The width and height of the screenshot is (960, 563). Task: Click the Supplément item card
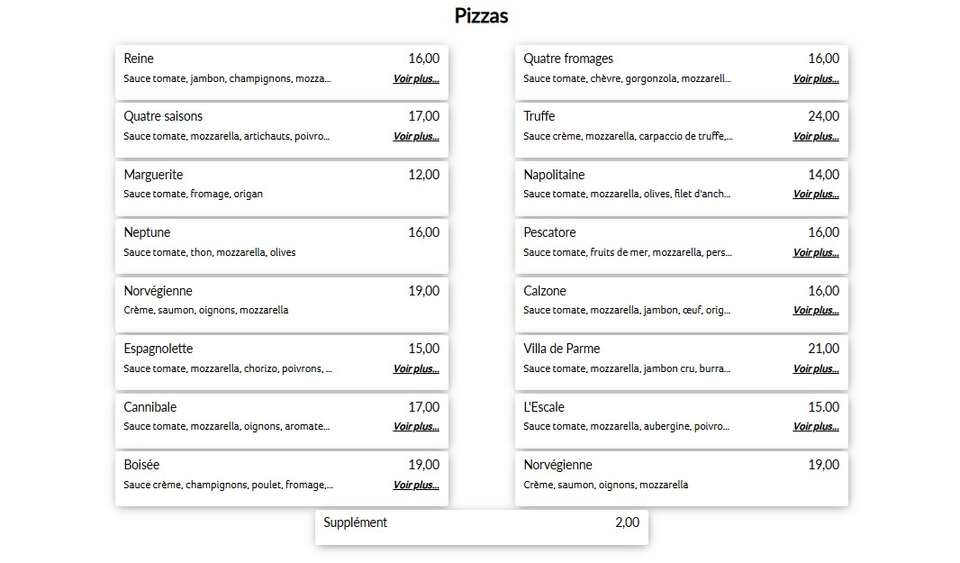[481, 527]
